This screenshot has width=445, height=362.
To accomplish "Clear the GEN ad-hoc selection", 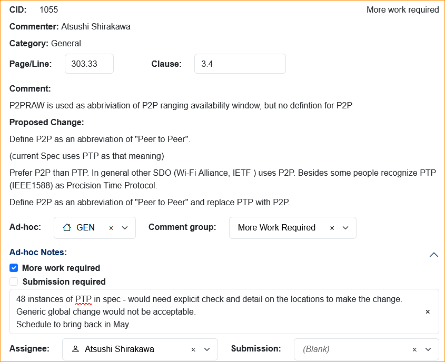I will point(111,228).
